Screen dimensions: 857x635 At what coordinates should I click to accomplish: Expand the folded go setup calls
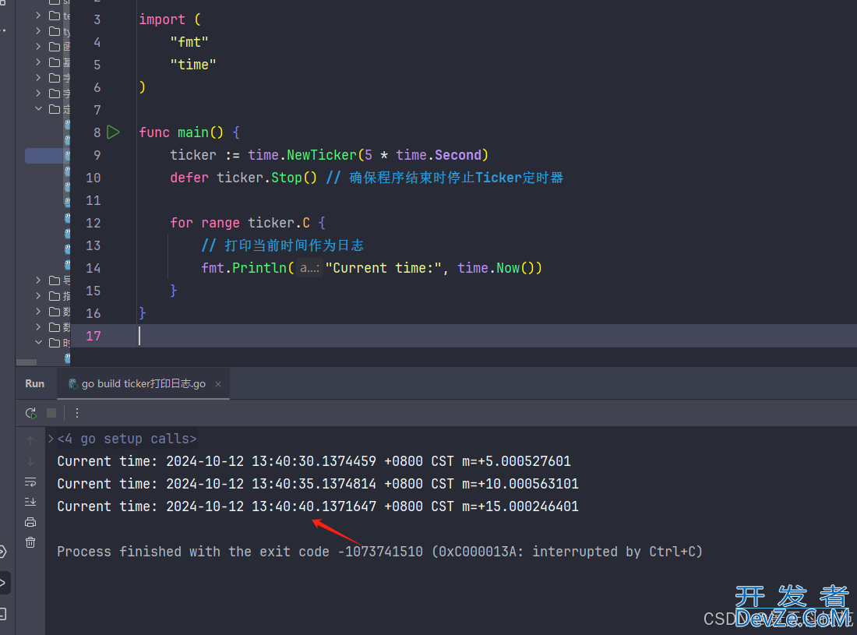coord(51,439)
